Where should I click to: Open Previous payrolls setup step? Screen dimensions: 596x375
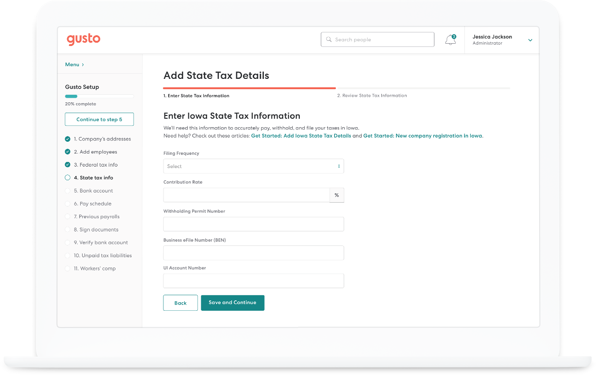96,217
